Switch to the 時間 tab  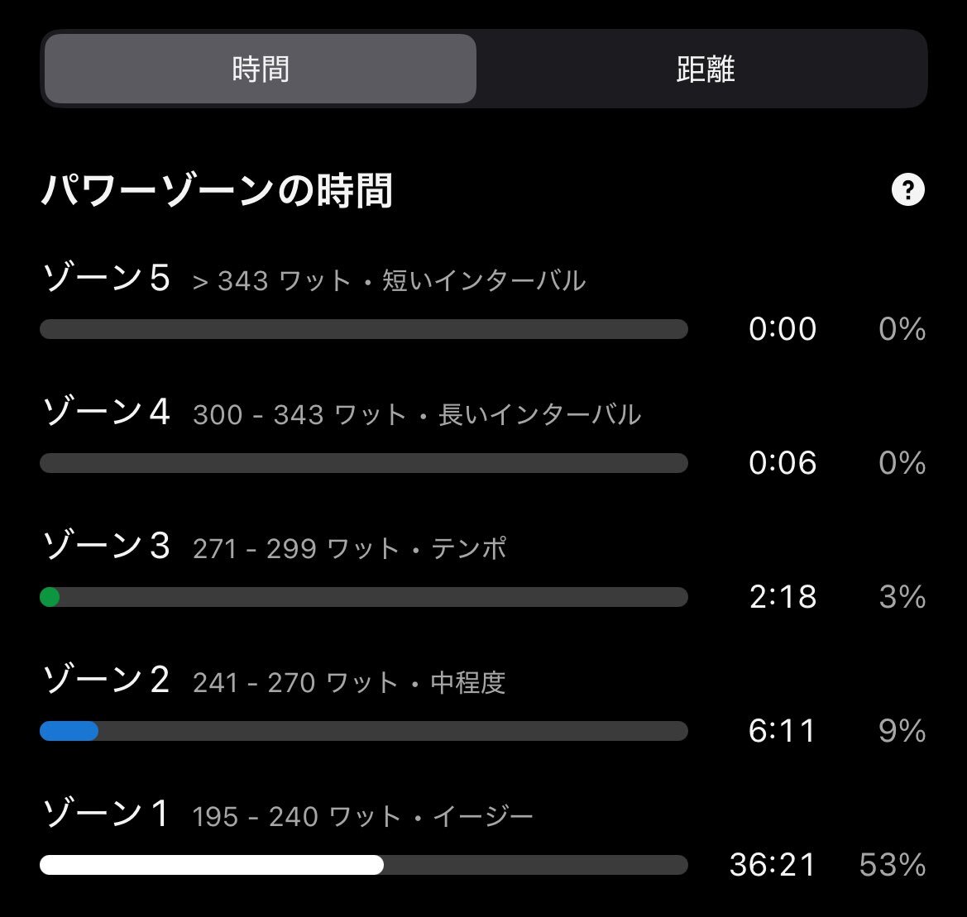261,69
